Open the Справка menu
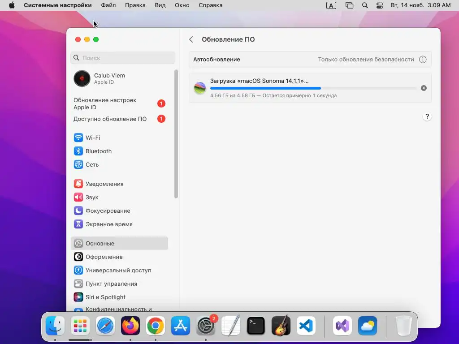This screenshot has width=459, height=344. click(211, 5)
